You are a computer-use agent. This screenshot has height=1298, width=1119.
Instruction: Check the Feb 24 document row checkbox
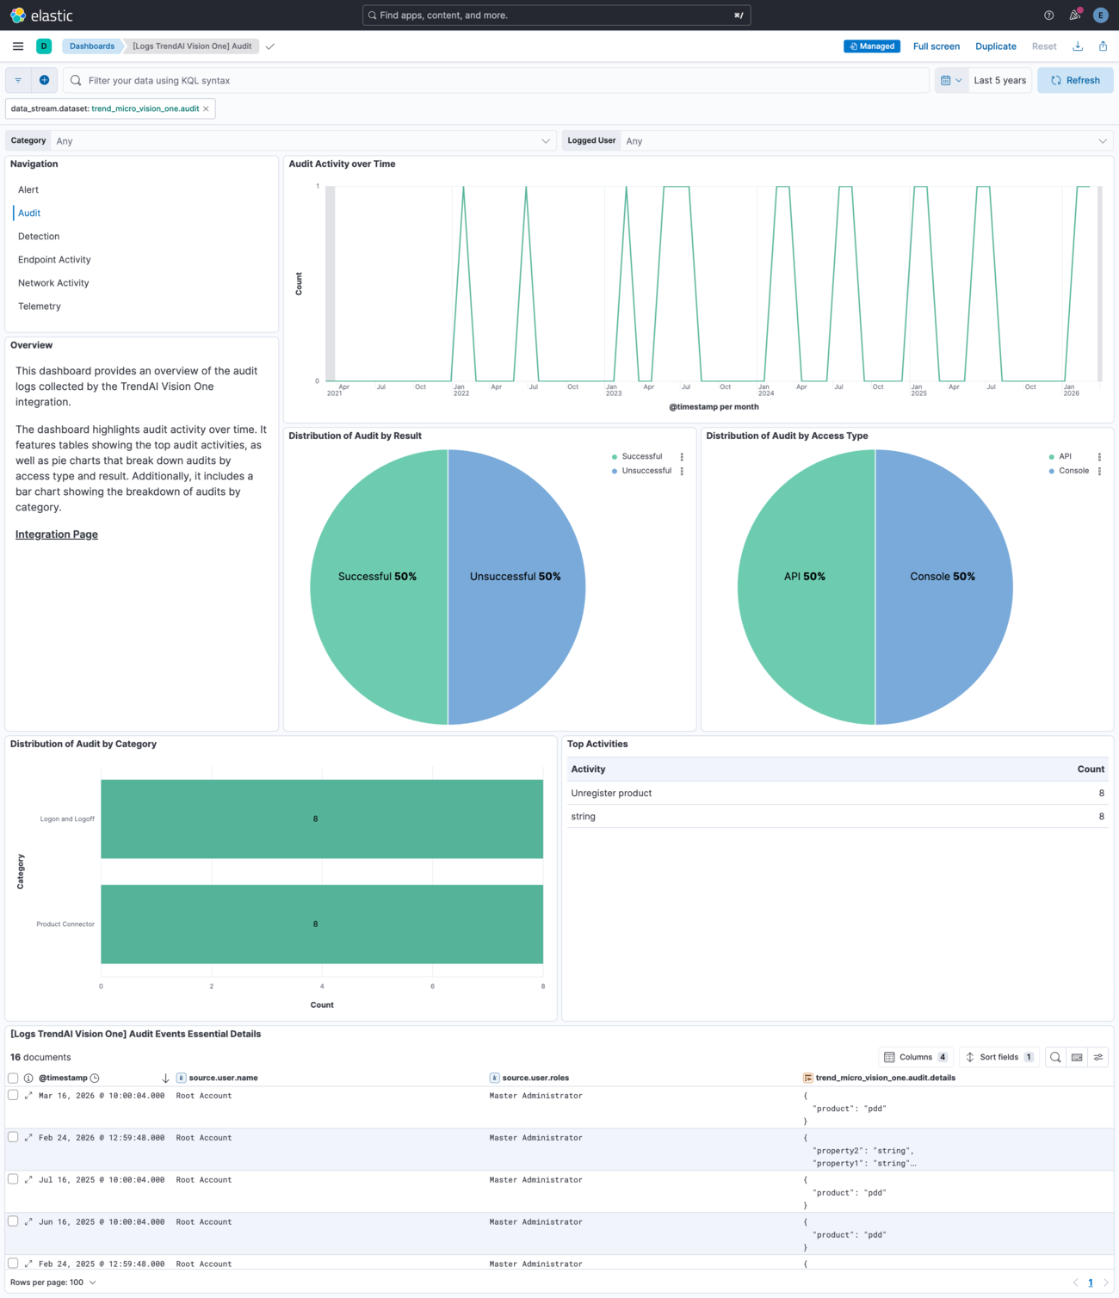click(13, 1137)
